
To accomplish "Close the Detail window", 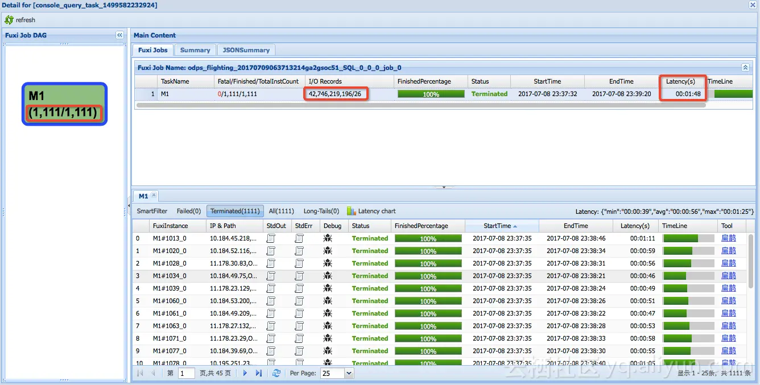I will (753, 5).
